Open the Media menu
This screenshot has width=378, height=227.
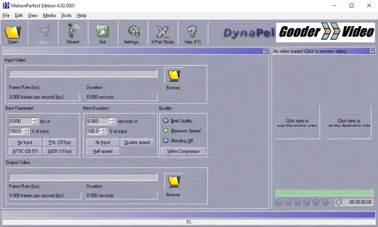point(49,15)
